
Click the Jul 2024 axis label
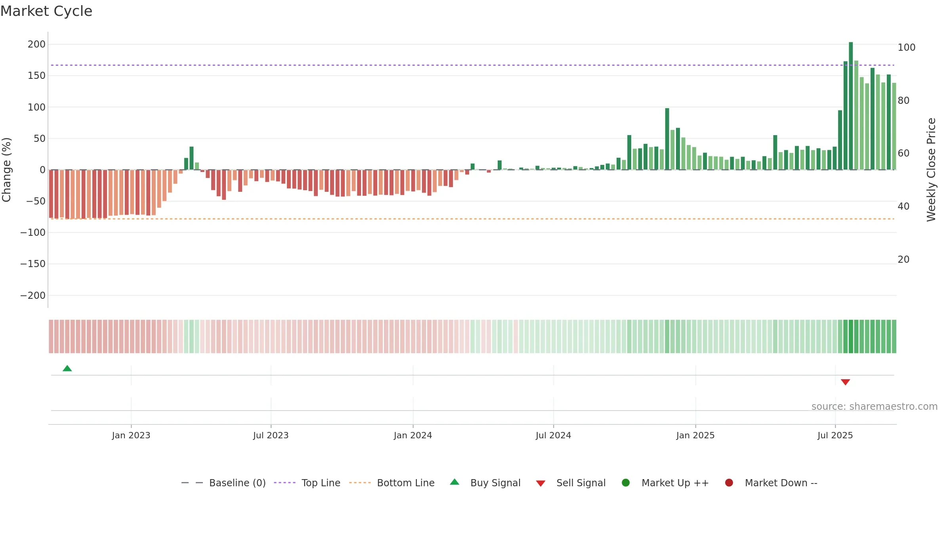tap(554, 435)
